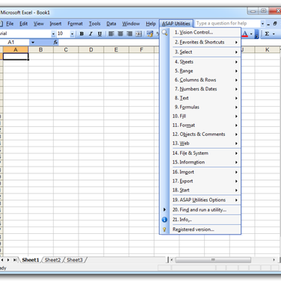Open Range submenu entry

click(x=205, y=71)
